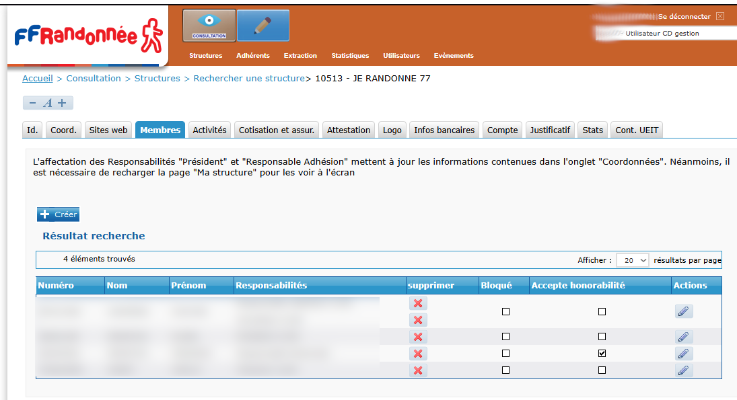The width and height of the screenshot is (737, 400).
Task: Increase text size with the plus icon
Action: click(x=62, y=103)
